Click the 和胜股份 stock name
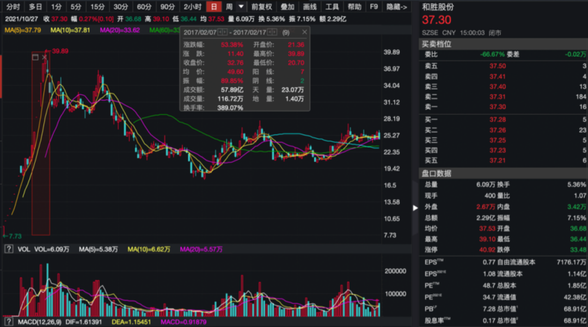This screenshot has width=588, height=327. point(438,7)
